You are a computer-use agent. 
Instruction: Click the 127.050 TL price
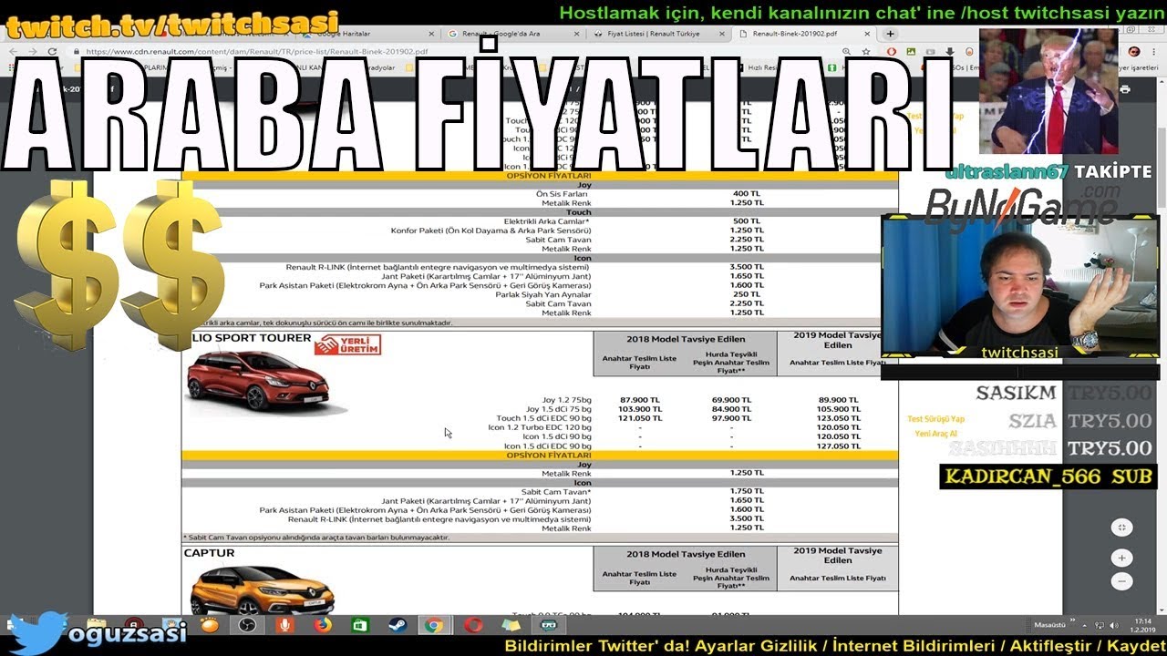837,446
